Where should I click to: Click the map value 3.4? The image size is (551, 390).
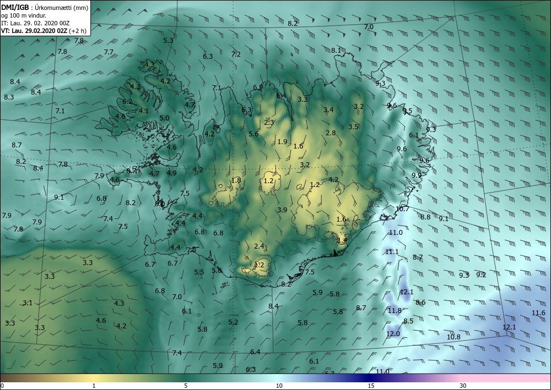(x=328, y=110)
